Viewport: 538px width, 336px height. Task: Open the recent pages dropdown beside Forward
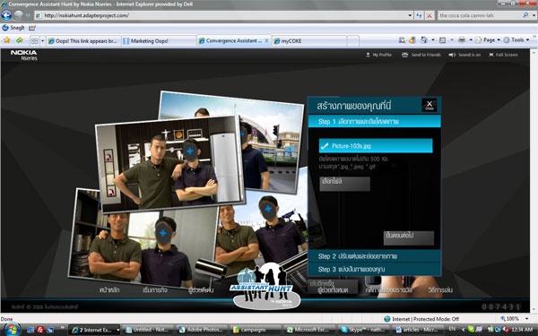click(x=28, y=15)
